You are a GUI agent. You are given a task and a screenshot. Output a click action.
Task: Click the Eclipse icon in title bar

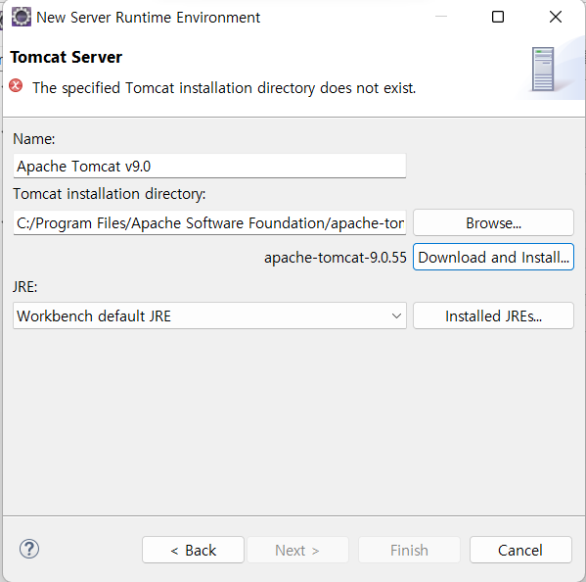coord(22,18)
